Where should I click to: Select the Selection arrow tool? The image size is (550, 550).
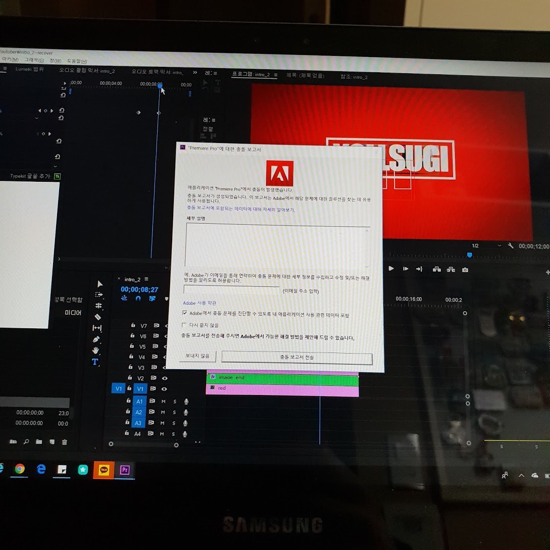coord(99,284)
